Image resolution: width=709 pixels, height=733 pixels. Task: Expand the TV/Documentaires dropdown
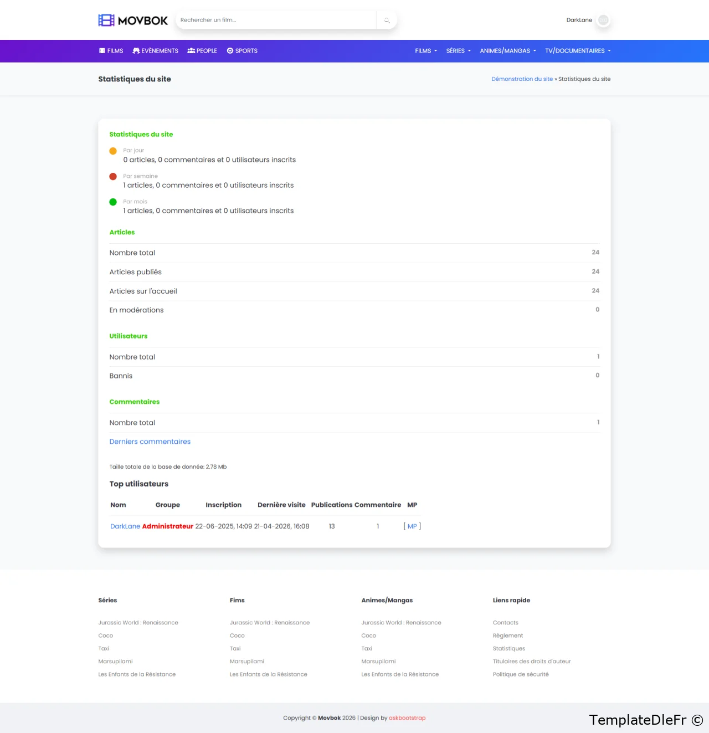click(x=578, y=51)
